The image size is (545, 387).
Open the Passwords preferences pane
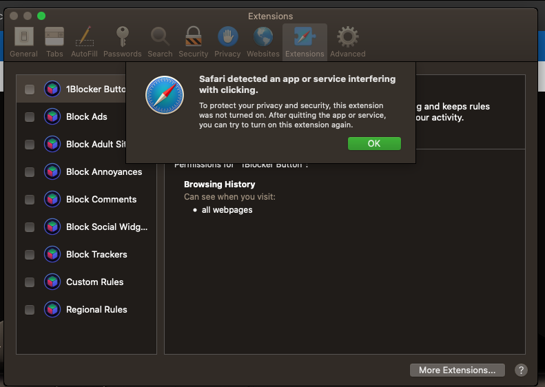[123, 42]
